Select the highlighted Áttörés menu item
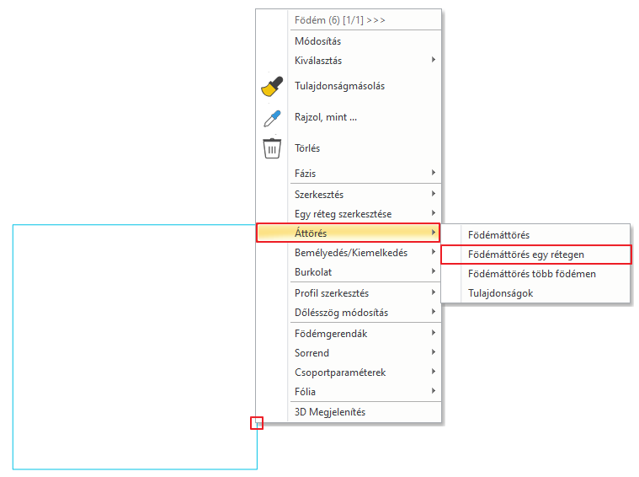The width and height of the screenshot is (639, 477). (x=348, y=233)
